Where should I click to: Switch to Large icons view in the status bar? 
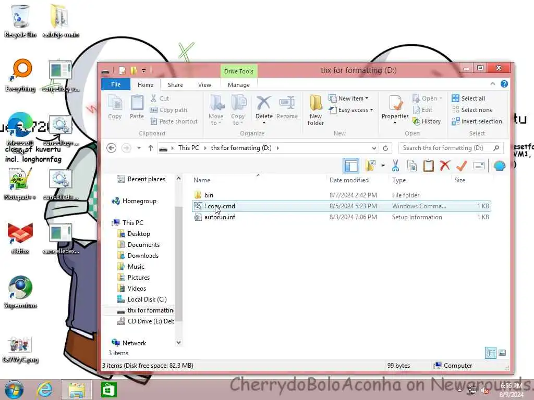point(502,353)
